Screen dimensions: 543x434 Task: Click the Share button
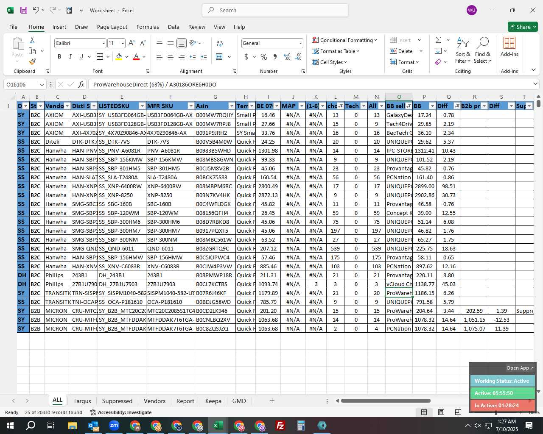point(523,27)
